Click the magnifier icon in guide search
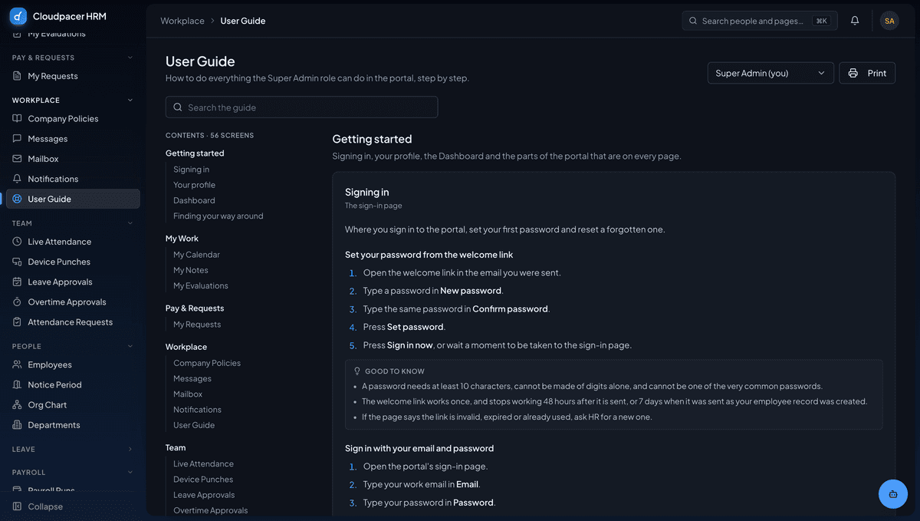The image size is (920, 521). 178,107
